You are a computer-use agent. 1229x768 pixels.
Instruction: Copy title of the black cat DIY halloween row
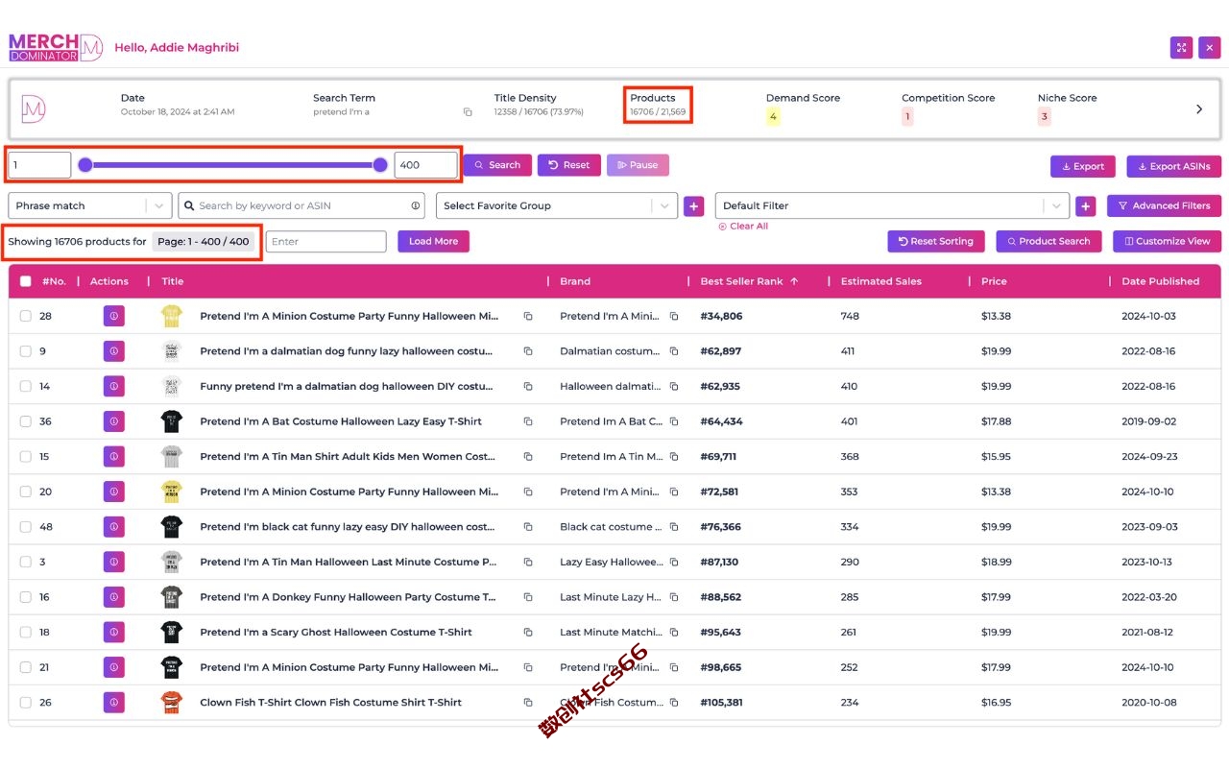pos(528,527)
